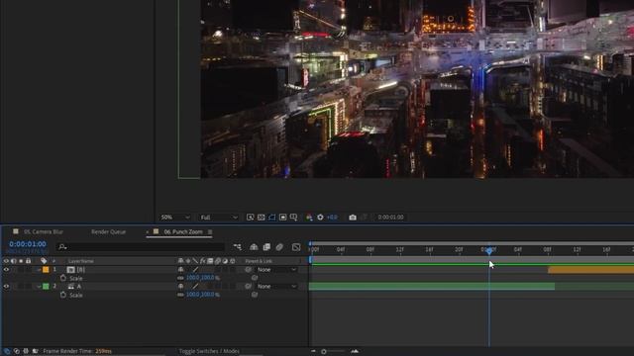Click the lock column header icon

(x=29, y=261)
